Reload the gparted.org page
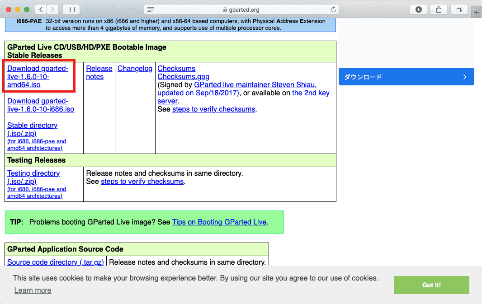Image resolution: width=482 pixels, height=304 pixels. click(x=333, y=9)
